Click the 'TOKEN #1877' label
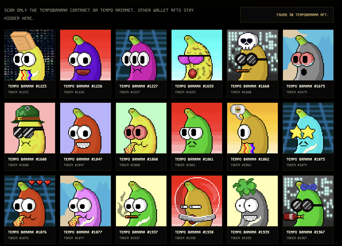This screenshot has width=342, height=246. pos(74,238)
